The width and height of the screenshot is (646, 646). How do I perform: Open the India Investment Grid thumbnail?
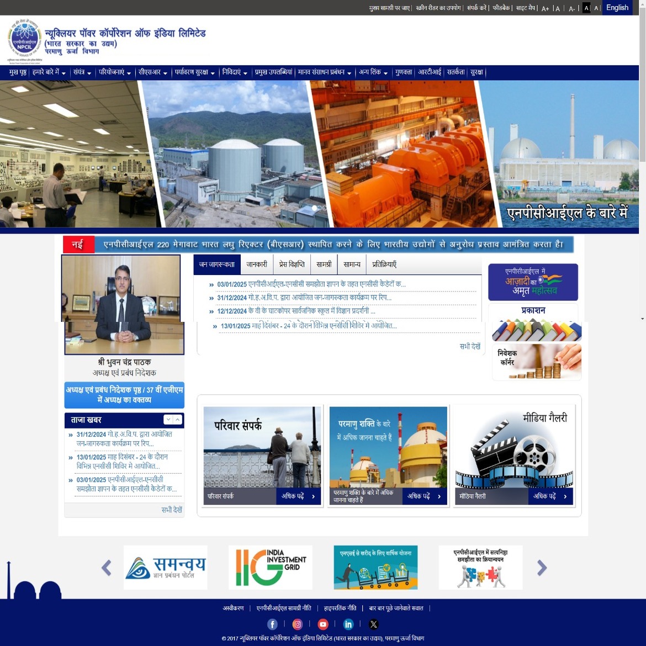tap(271, 567)
